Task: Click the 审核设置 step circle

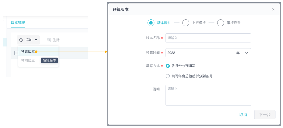Action: pos(220,23)
